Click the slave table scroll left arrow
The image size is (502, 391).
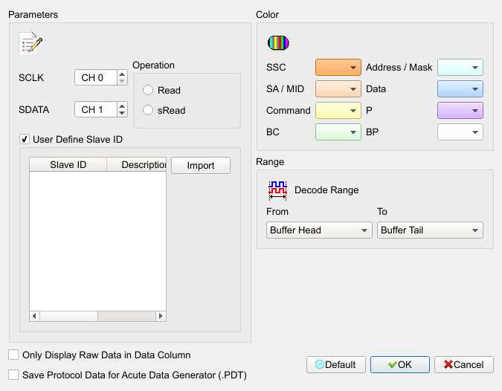pyautogui.click(x=34, y=316)
